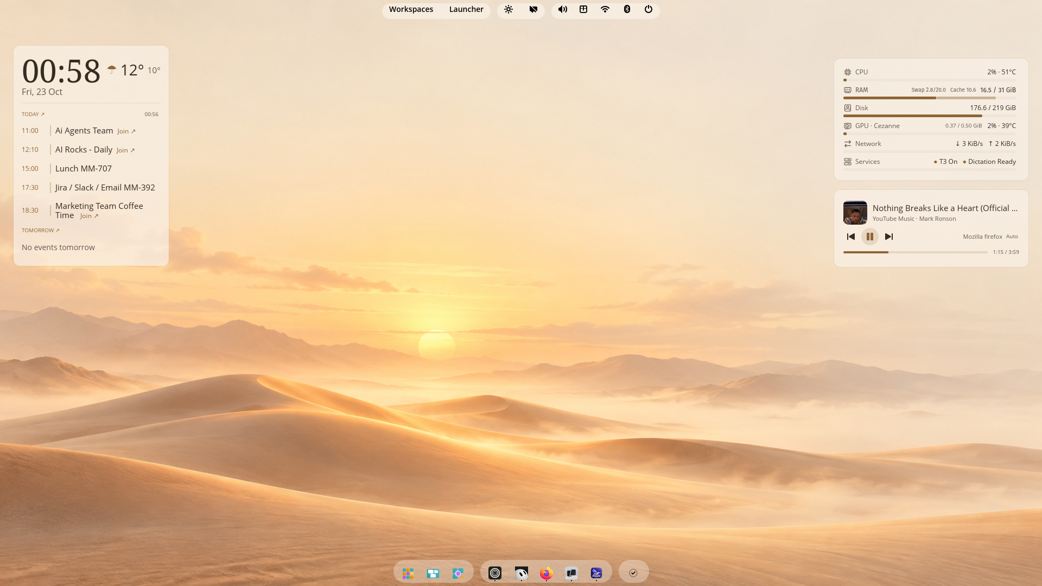Click the CPU row in system monitor
Image resolution: width=1042 pixels, height=586 pixels.
tap(930, 74)
